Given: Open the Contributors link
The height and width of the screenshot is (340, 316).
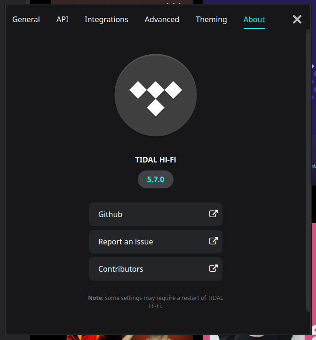Looking at the screenshot, I should pos(155,269).
